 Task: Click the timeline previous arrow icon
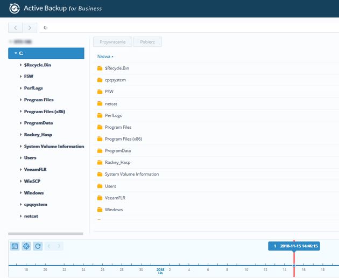(x=49, y=246)
